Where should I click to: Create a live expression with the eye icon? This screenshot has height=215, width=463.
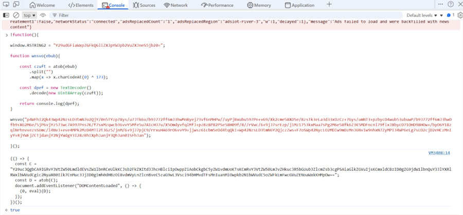click(x=43, y=15)
